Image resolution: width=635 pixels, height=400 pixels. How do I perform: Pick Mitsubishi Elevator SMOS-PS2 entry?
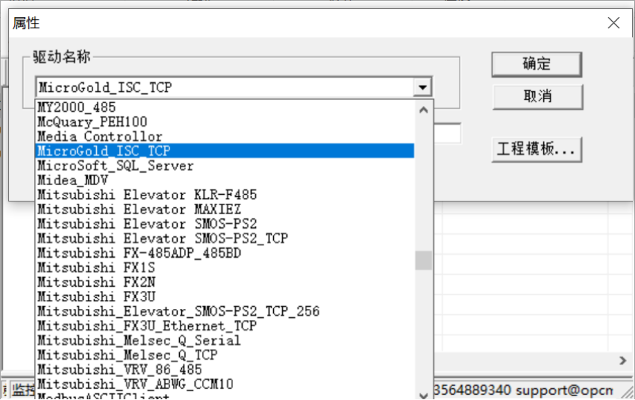tap(225, 224)
